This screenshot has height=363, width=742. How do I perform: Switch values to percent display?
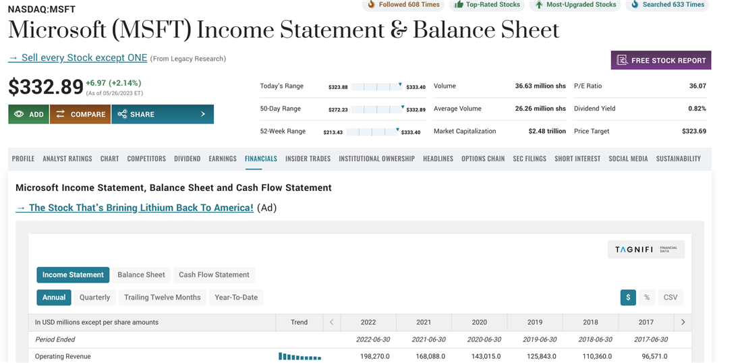pyautogui.click(x=647, y=298)
